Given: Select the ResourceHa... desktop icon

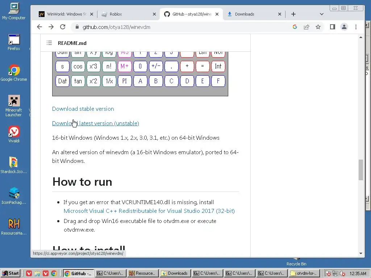Looking at the screenshot, I should coord(14,227).
